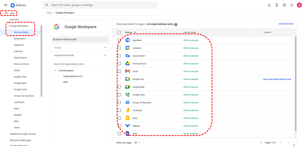
Task: Collapse the multcloudteam tree node
Action: tap(55, 71)
